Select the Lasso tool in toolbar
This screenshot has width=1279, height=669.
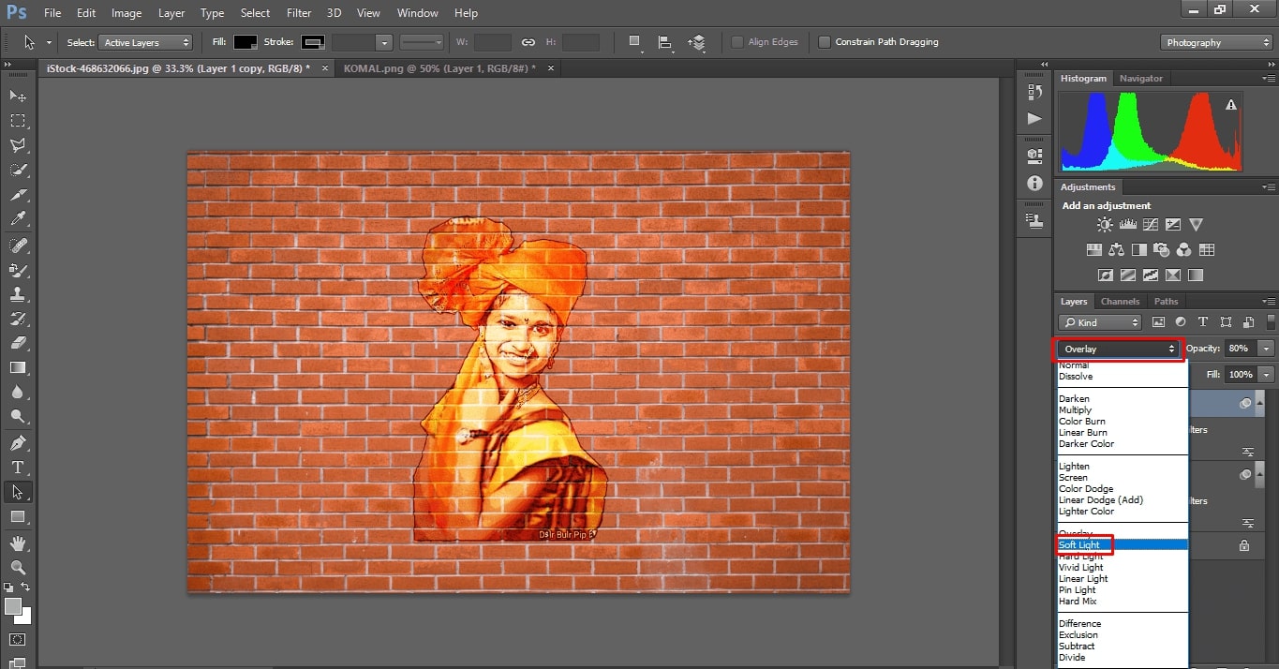(x=18, y=145)
